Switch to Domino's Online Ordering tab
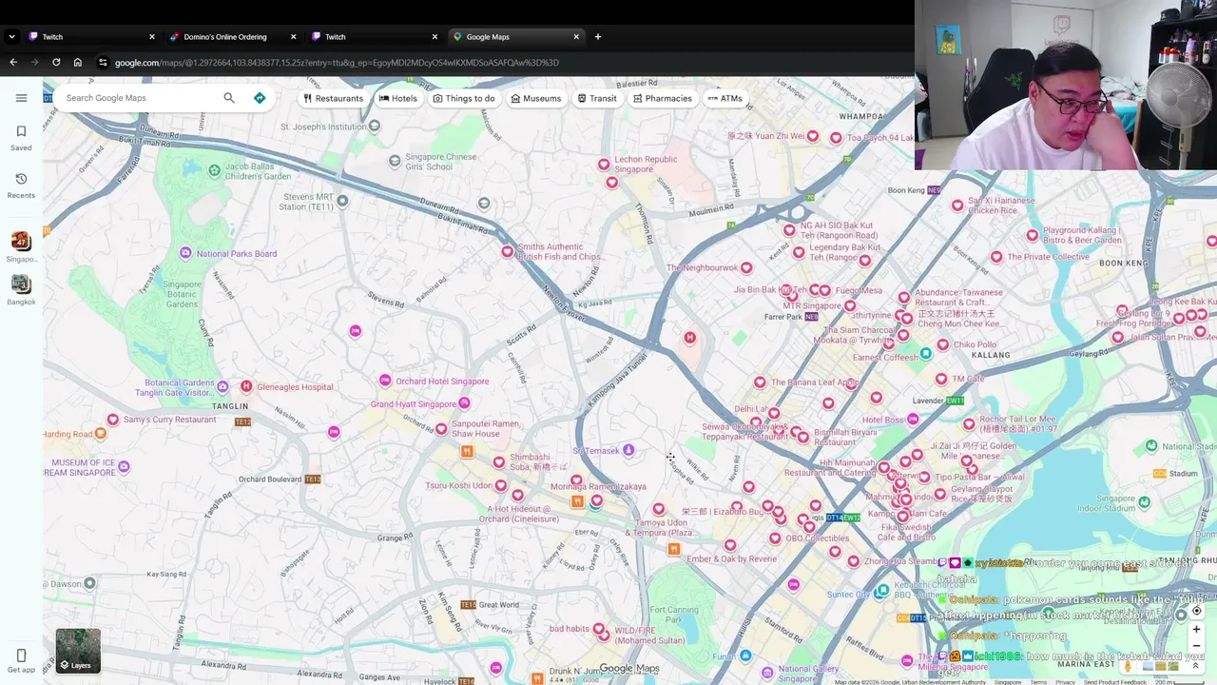1217x685 pixels. pos(233,36)
